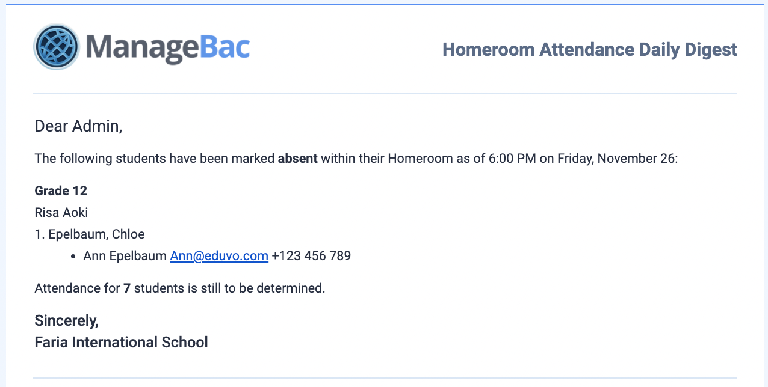Screen dimensions: 768x387
Task: Click the bold number 7 student count
Action: [x=127, y=288]
